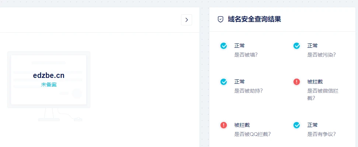Select the 是否有争议? label text

coord(321,134)
